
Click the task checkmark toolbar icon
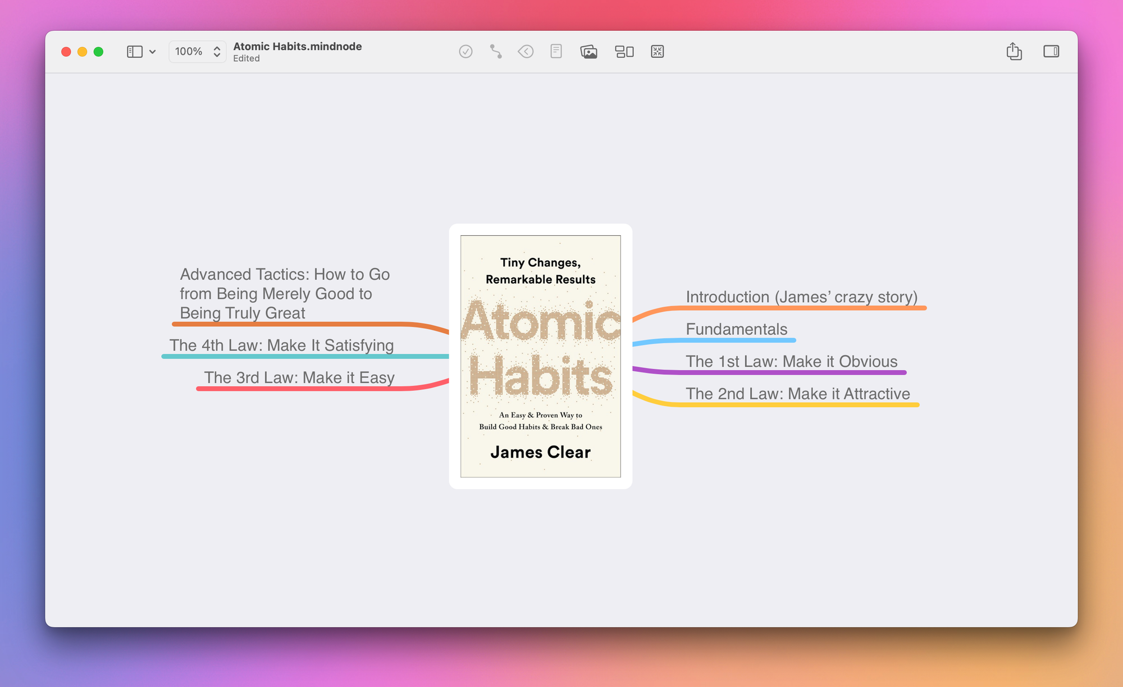pos(465,52)
